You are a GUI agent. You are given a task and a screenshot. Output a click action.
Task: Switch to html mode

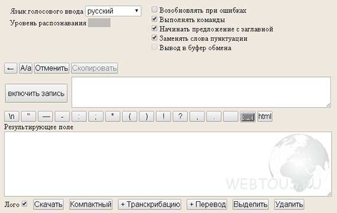coord(265,117)
